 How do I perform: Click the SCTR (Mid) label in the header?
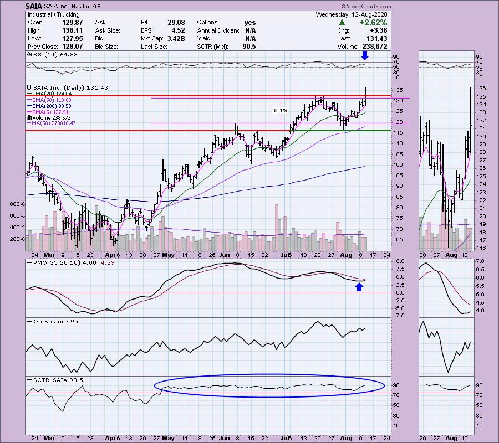[212, 47]
